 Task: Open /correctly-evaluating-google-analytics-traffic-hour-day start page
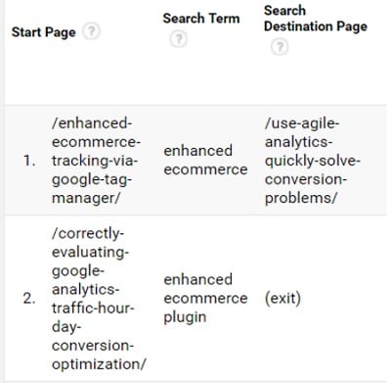click(x=99, y=299)
